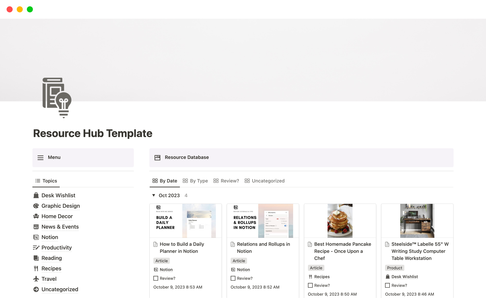Click the Article tag on Daily Planner card
This screenshot has width=486, height=303.
coord(161,261)
